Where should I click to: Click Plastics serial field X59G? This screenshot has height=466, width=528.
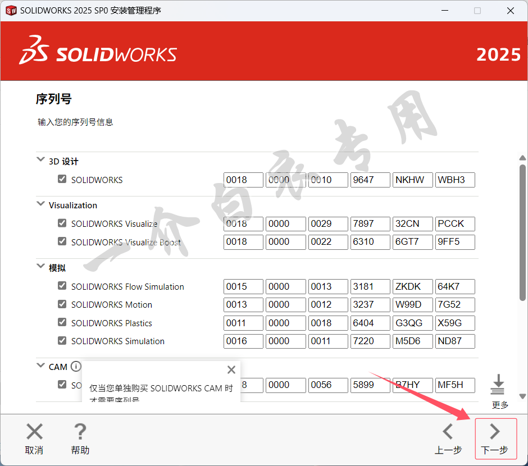456,323
